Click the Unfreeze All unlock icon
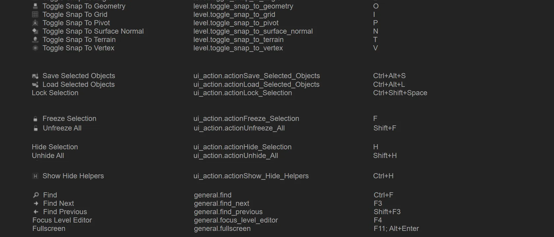 coord(36,128)
